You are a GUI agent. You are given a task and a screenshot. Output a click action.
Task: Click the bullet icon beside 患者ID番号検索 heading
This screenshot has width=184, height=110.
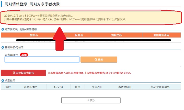(x=3, y=47)
